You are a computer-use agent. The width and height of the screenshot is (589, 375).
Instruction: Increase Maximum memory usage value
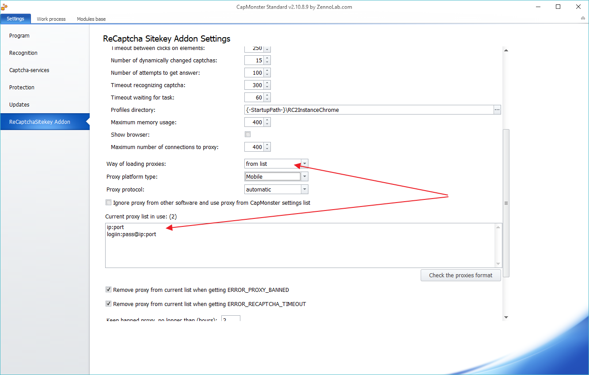(x=267, y=120)
